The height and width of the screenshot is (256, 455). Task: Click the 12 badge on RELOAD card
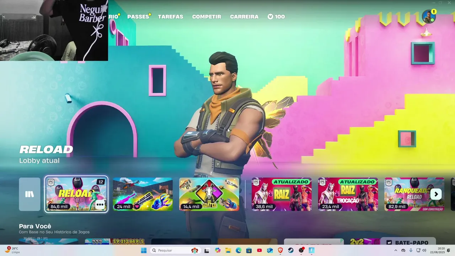(x=101, y=182)
